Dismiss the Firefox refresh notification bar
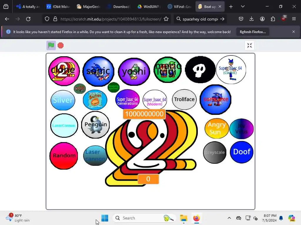 tap(294, 32)
